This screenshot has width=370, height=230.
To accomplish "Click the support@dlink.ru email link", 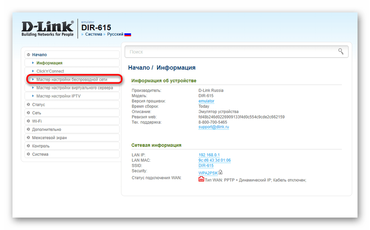I will (213, 127).
